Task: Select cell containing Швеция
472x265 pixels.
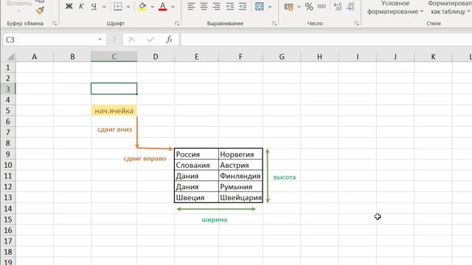Action: [x=197, y=197]
